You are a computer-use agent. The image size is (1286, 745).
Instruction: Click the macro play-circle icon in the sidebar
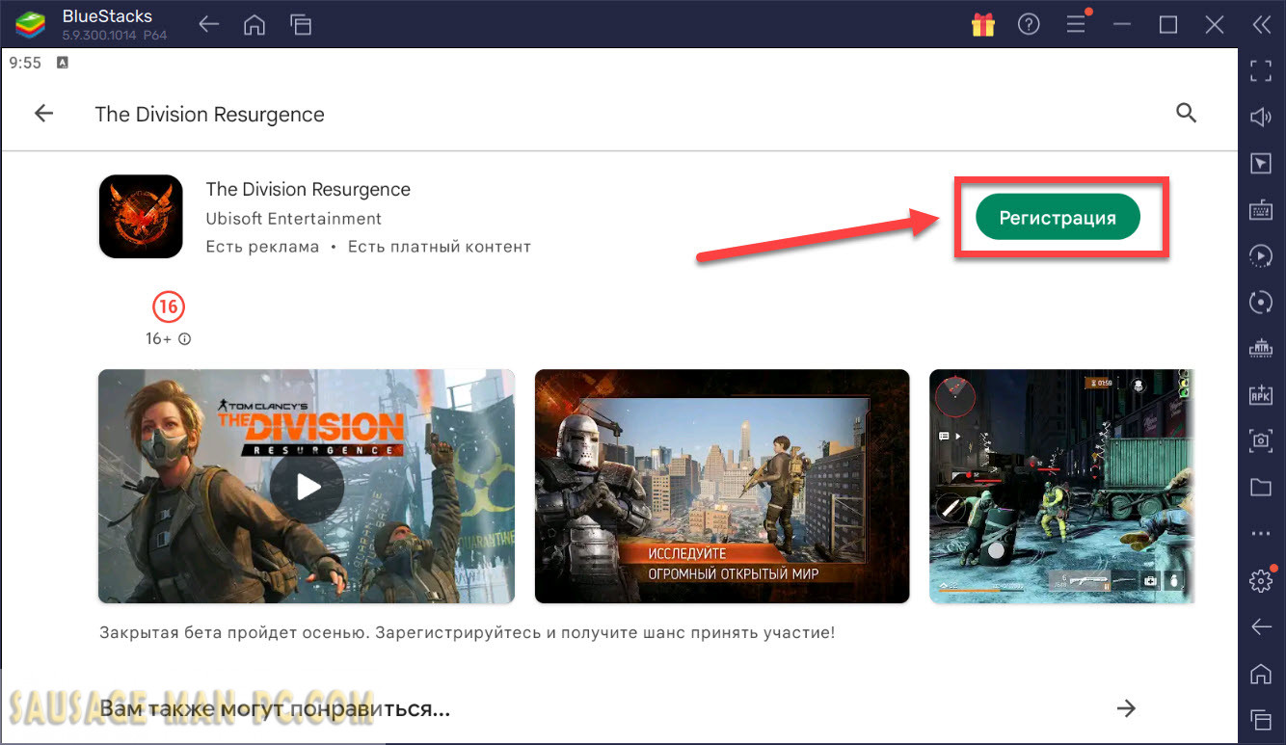[1261, 255]
